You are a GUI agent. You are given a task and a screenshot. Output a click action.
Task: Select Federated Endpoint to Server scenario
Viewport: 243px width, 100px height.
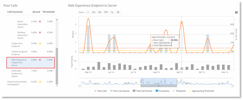click(x=31, y=73)
